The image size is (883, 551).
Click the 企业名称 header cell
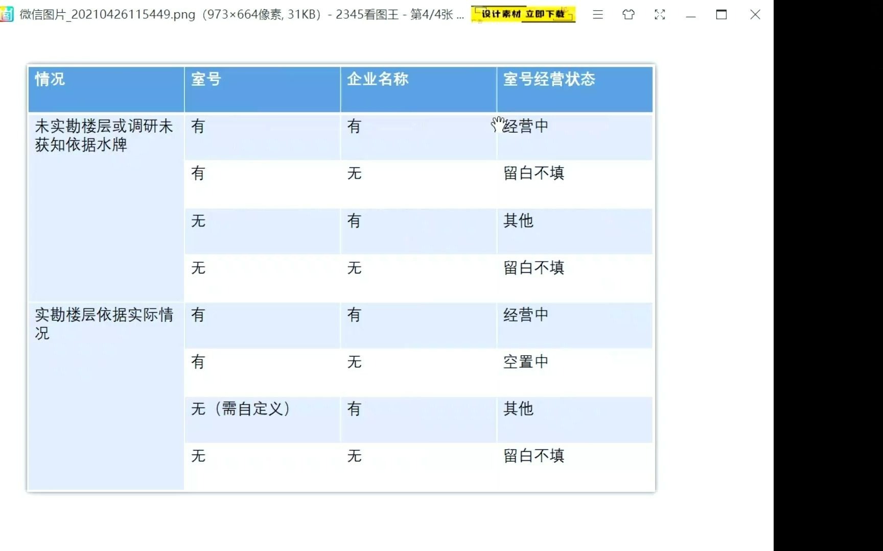click(419, 89)
